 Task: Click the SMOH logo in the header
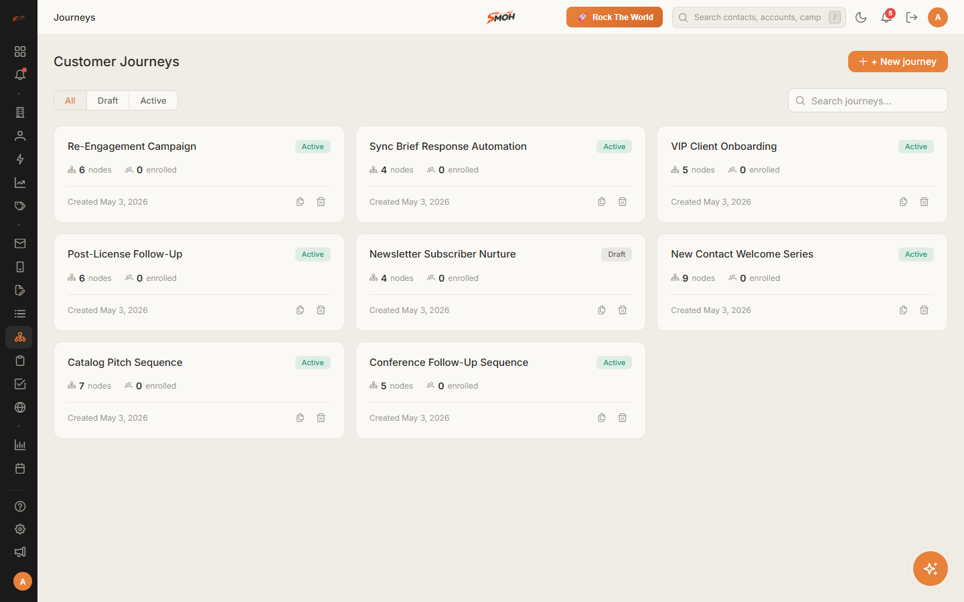pyautogui.click(x=501, y=17)
